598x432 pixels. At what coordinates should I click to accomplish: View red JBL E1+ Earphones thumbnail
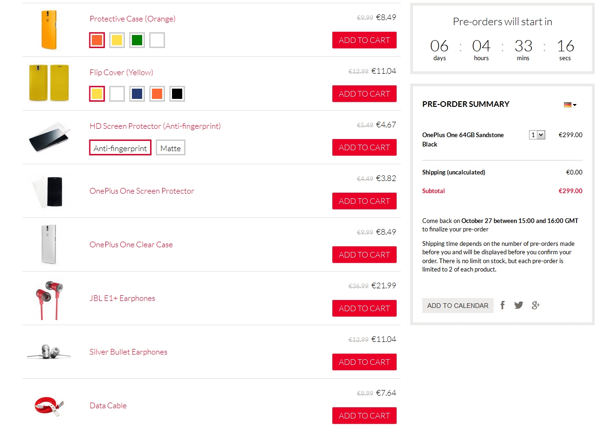(48, 300)
